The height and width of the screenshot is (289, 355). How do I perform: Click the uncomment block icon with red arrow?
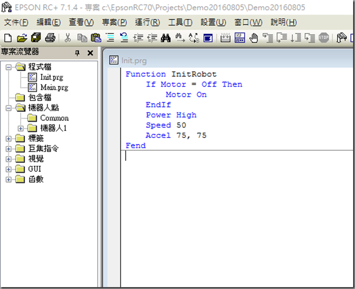(x=124, y=38)
